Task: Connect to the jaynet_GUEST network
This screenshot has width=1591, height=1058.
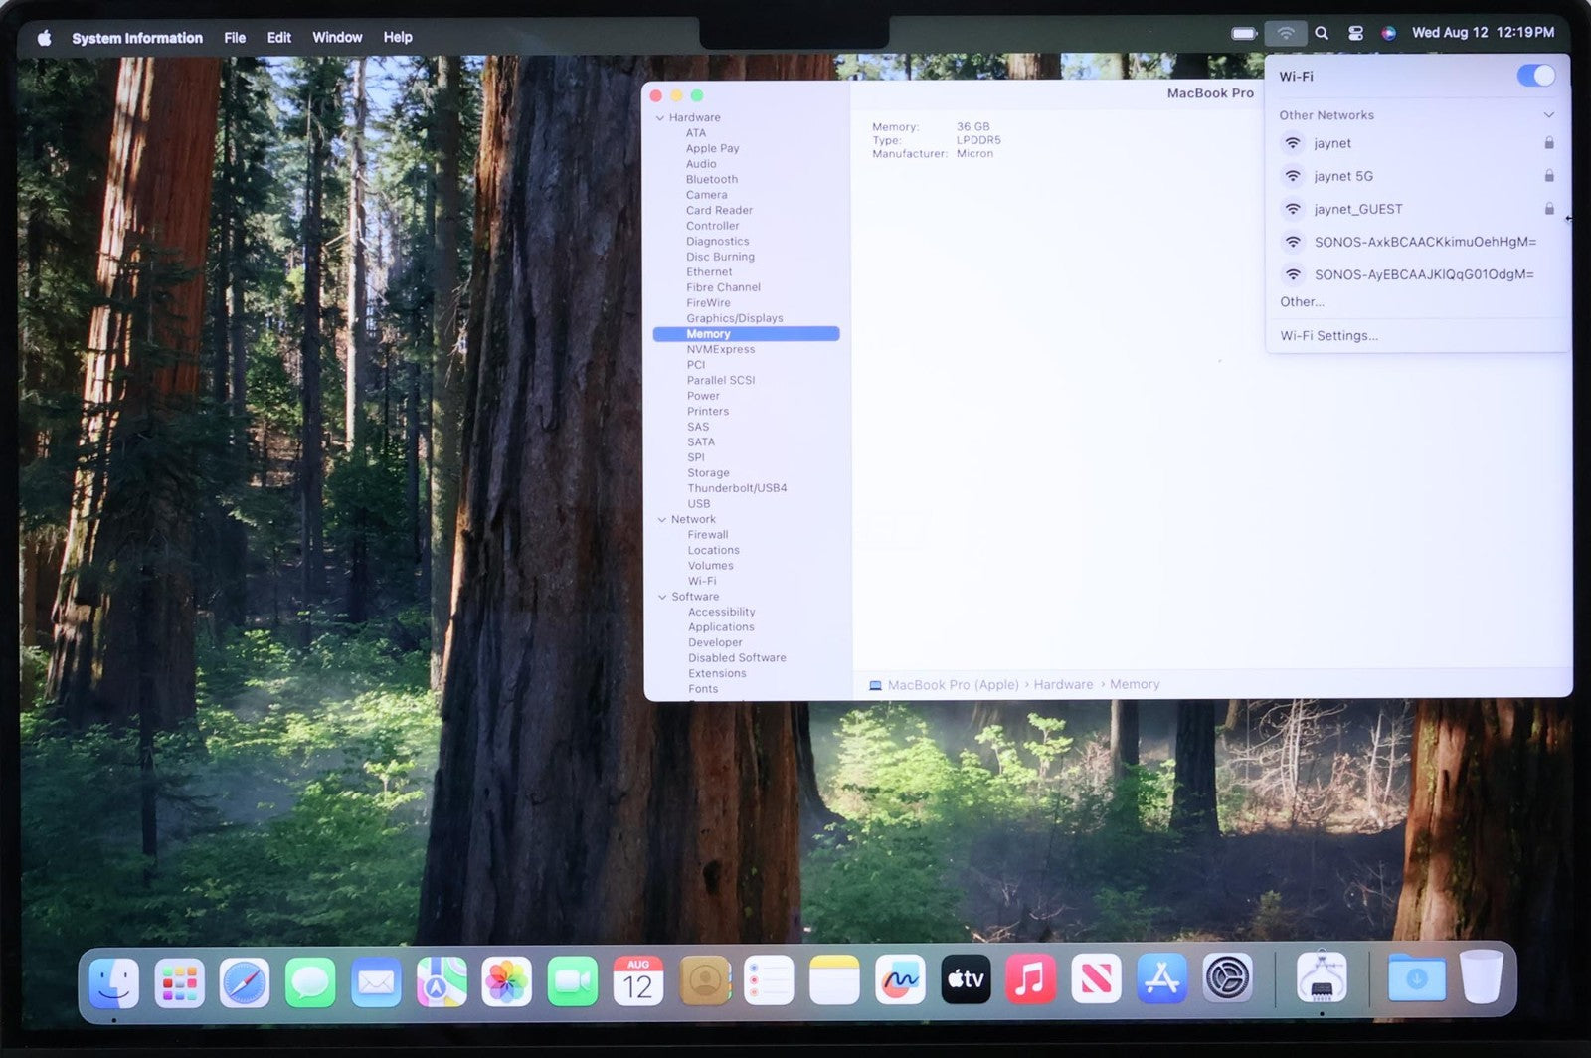Action: coord(1417,209)
